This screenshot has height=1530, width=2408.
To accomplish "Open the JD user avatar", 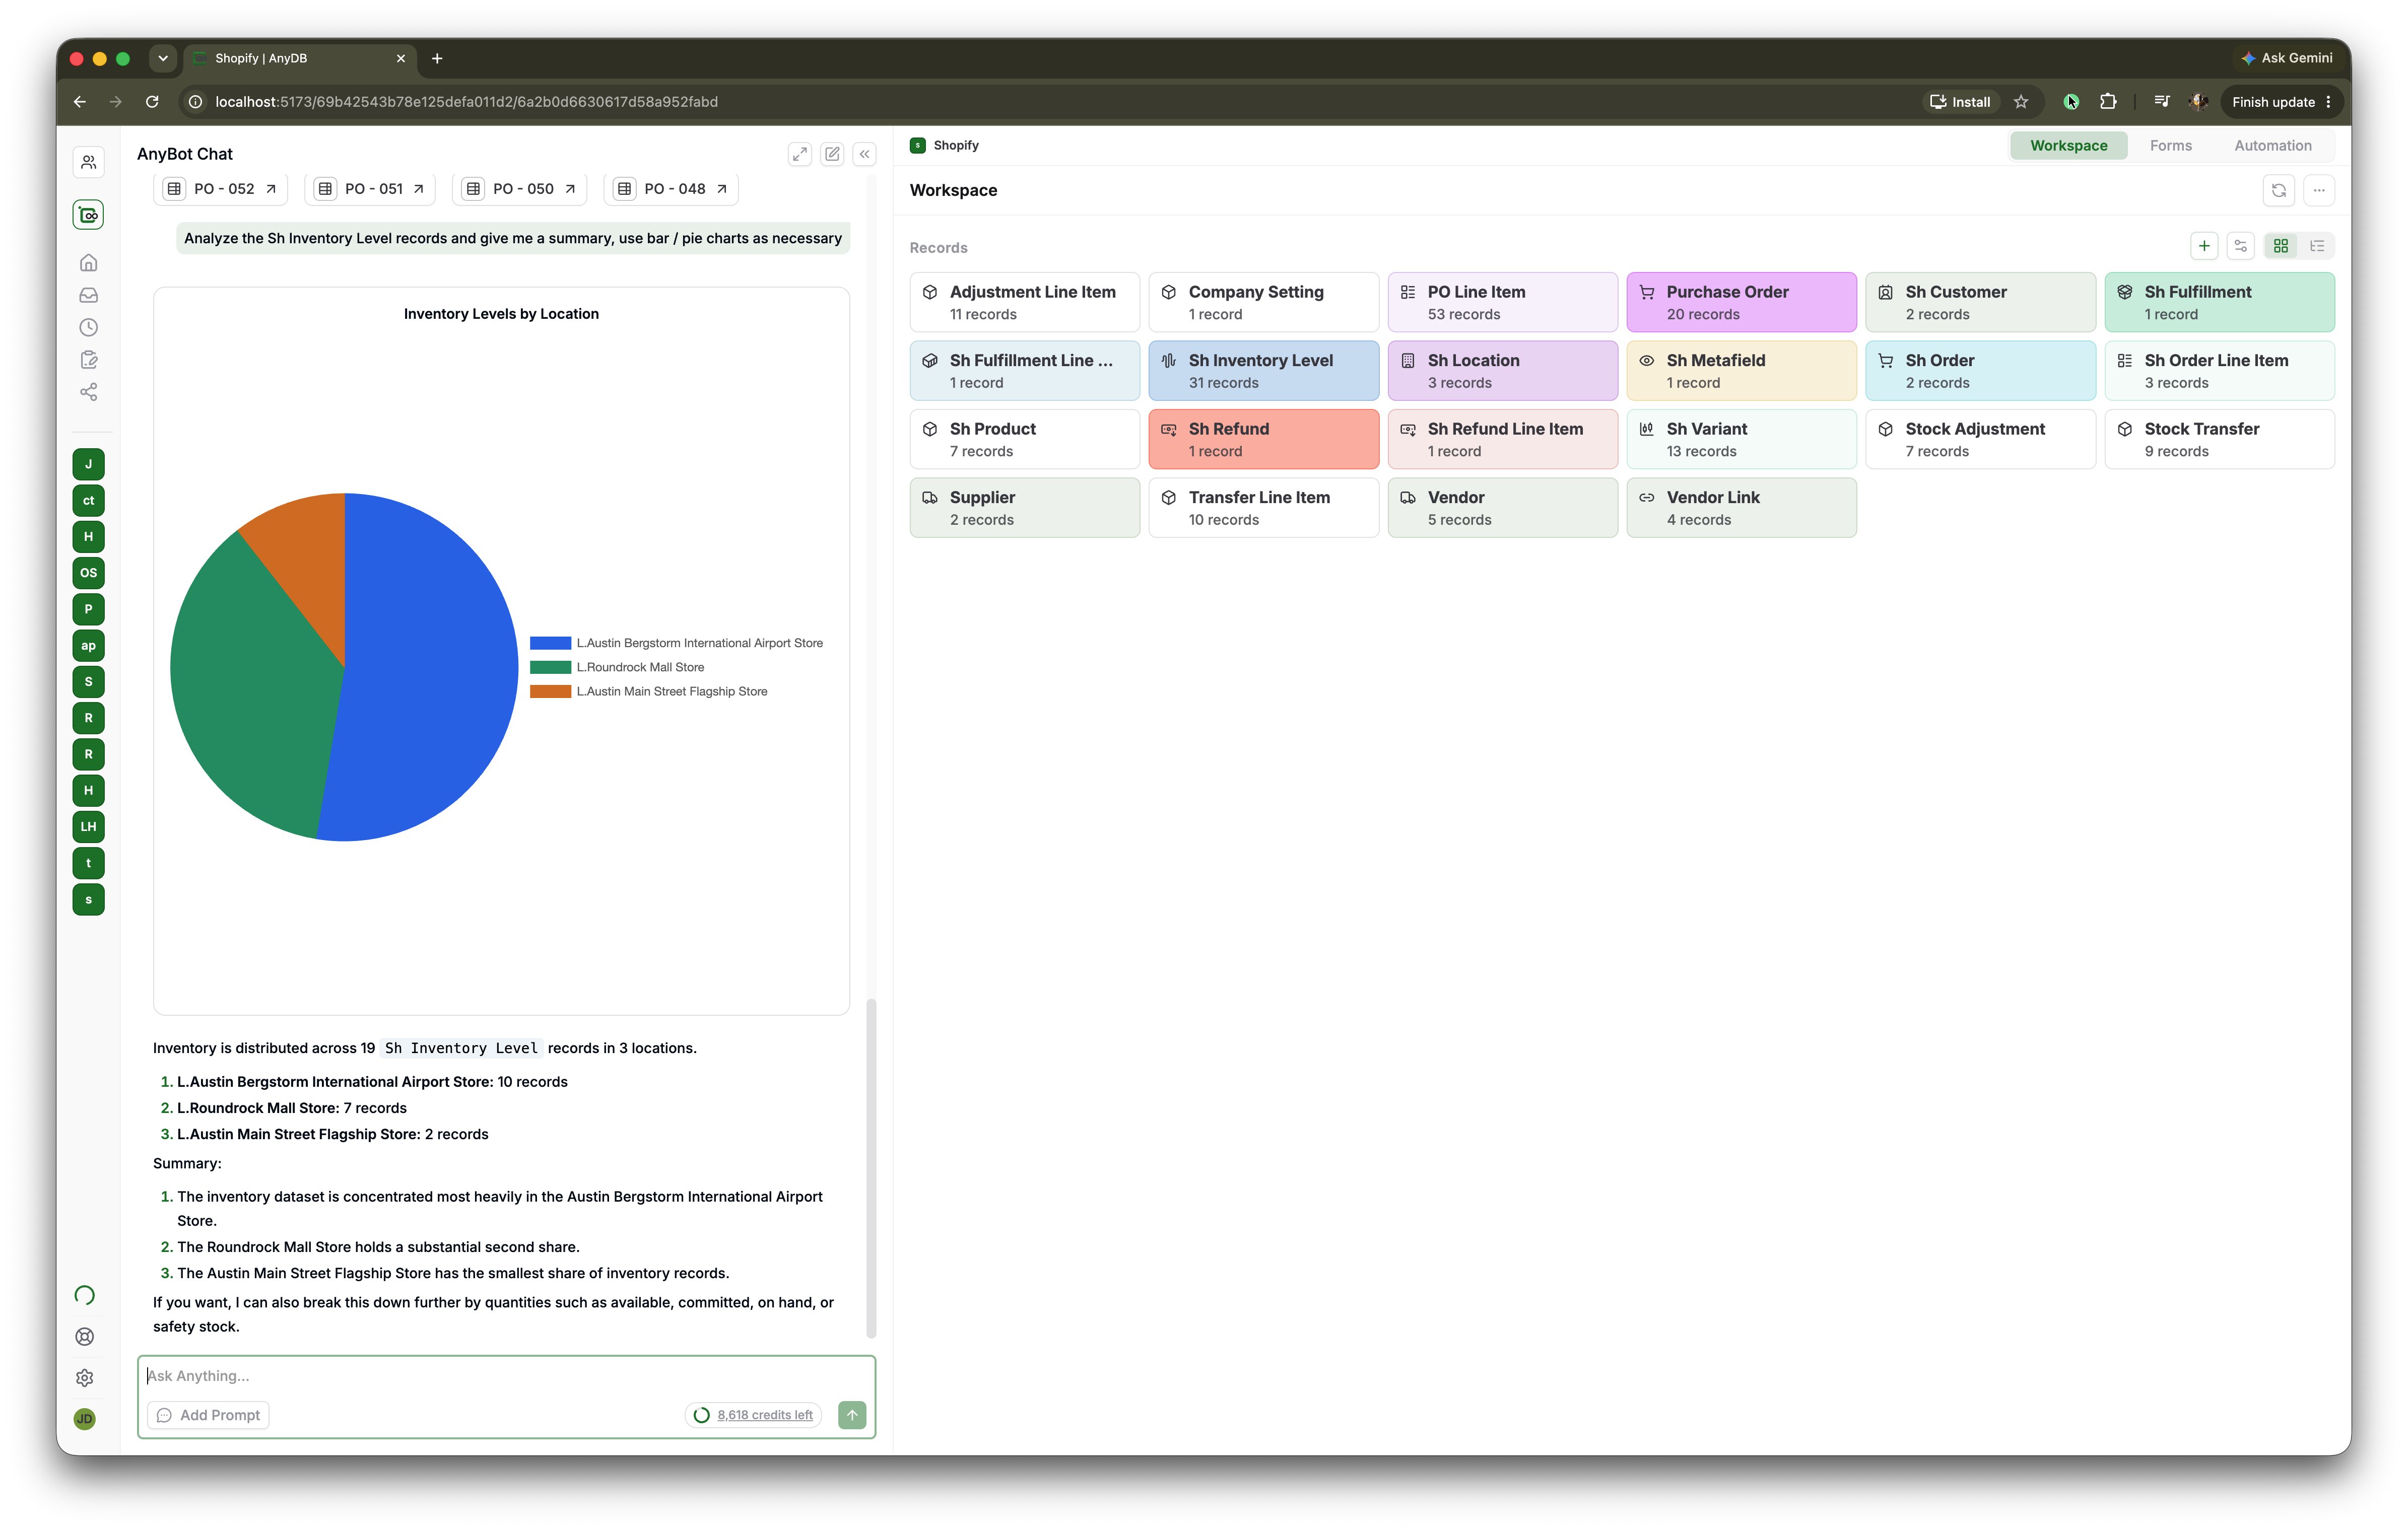I will click(x=85, y=1418).
